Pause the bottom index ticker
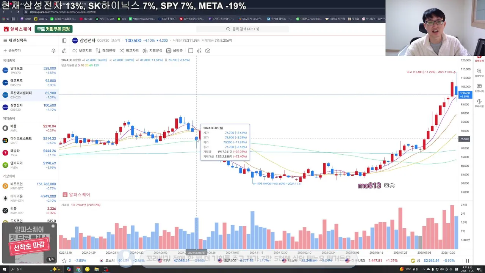This screenshot has width=485, height=273. [467, 260]
